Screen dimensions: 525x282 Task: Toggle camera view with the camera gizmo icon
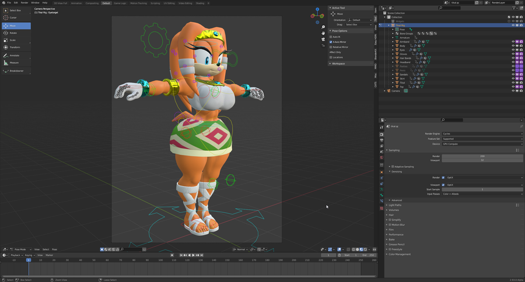(323, 39)
